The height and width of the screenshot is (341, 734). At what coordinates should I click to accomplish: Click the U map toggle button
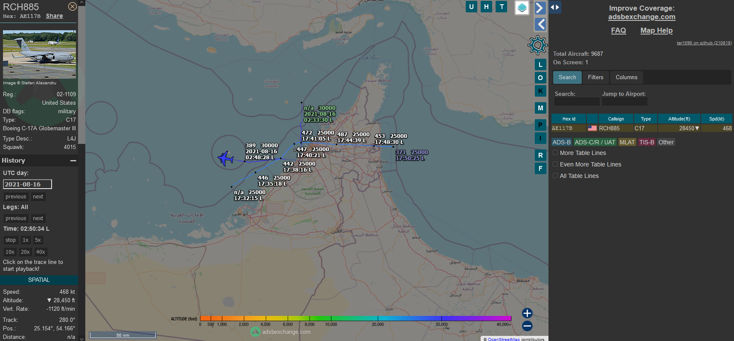[x=471, y=6]
